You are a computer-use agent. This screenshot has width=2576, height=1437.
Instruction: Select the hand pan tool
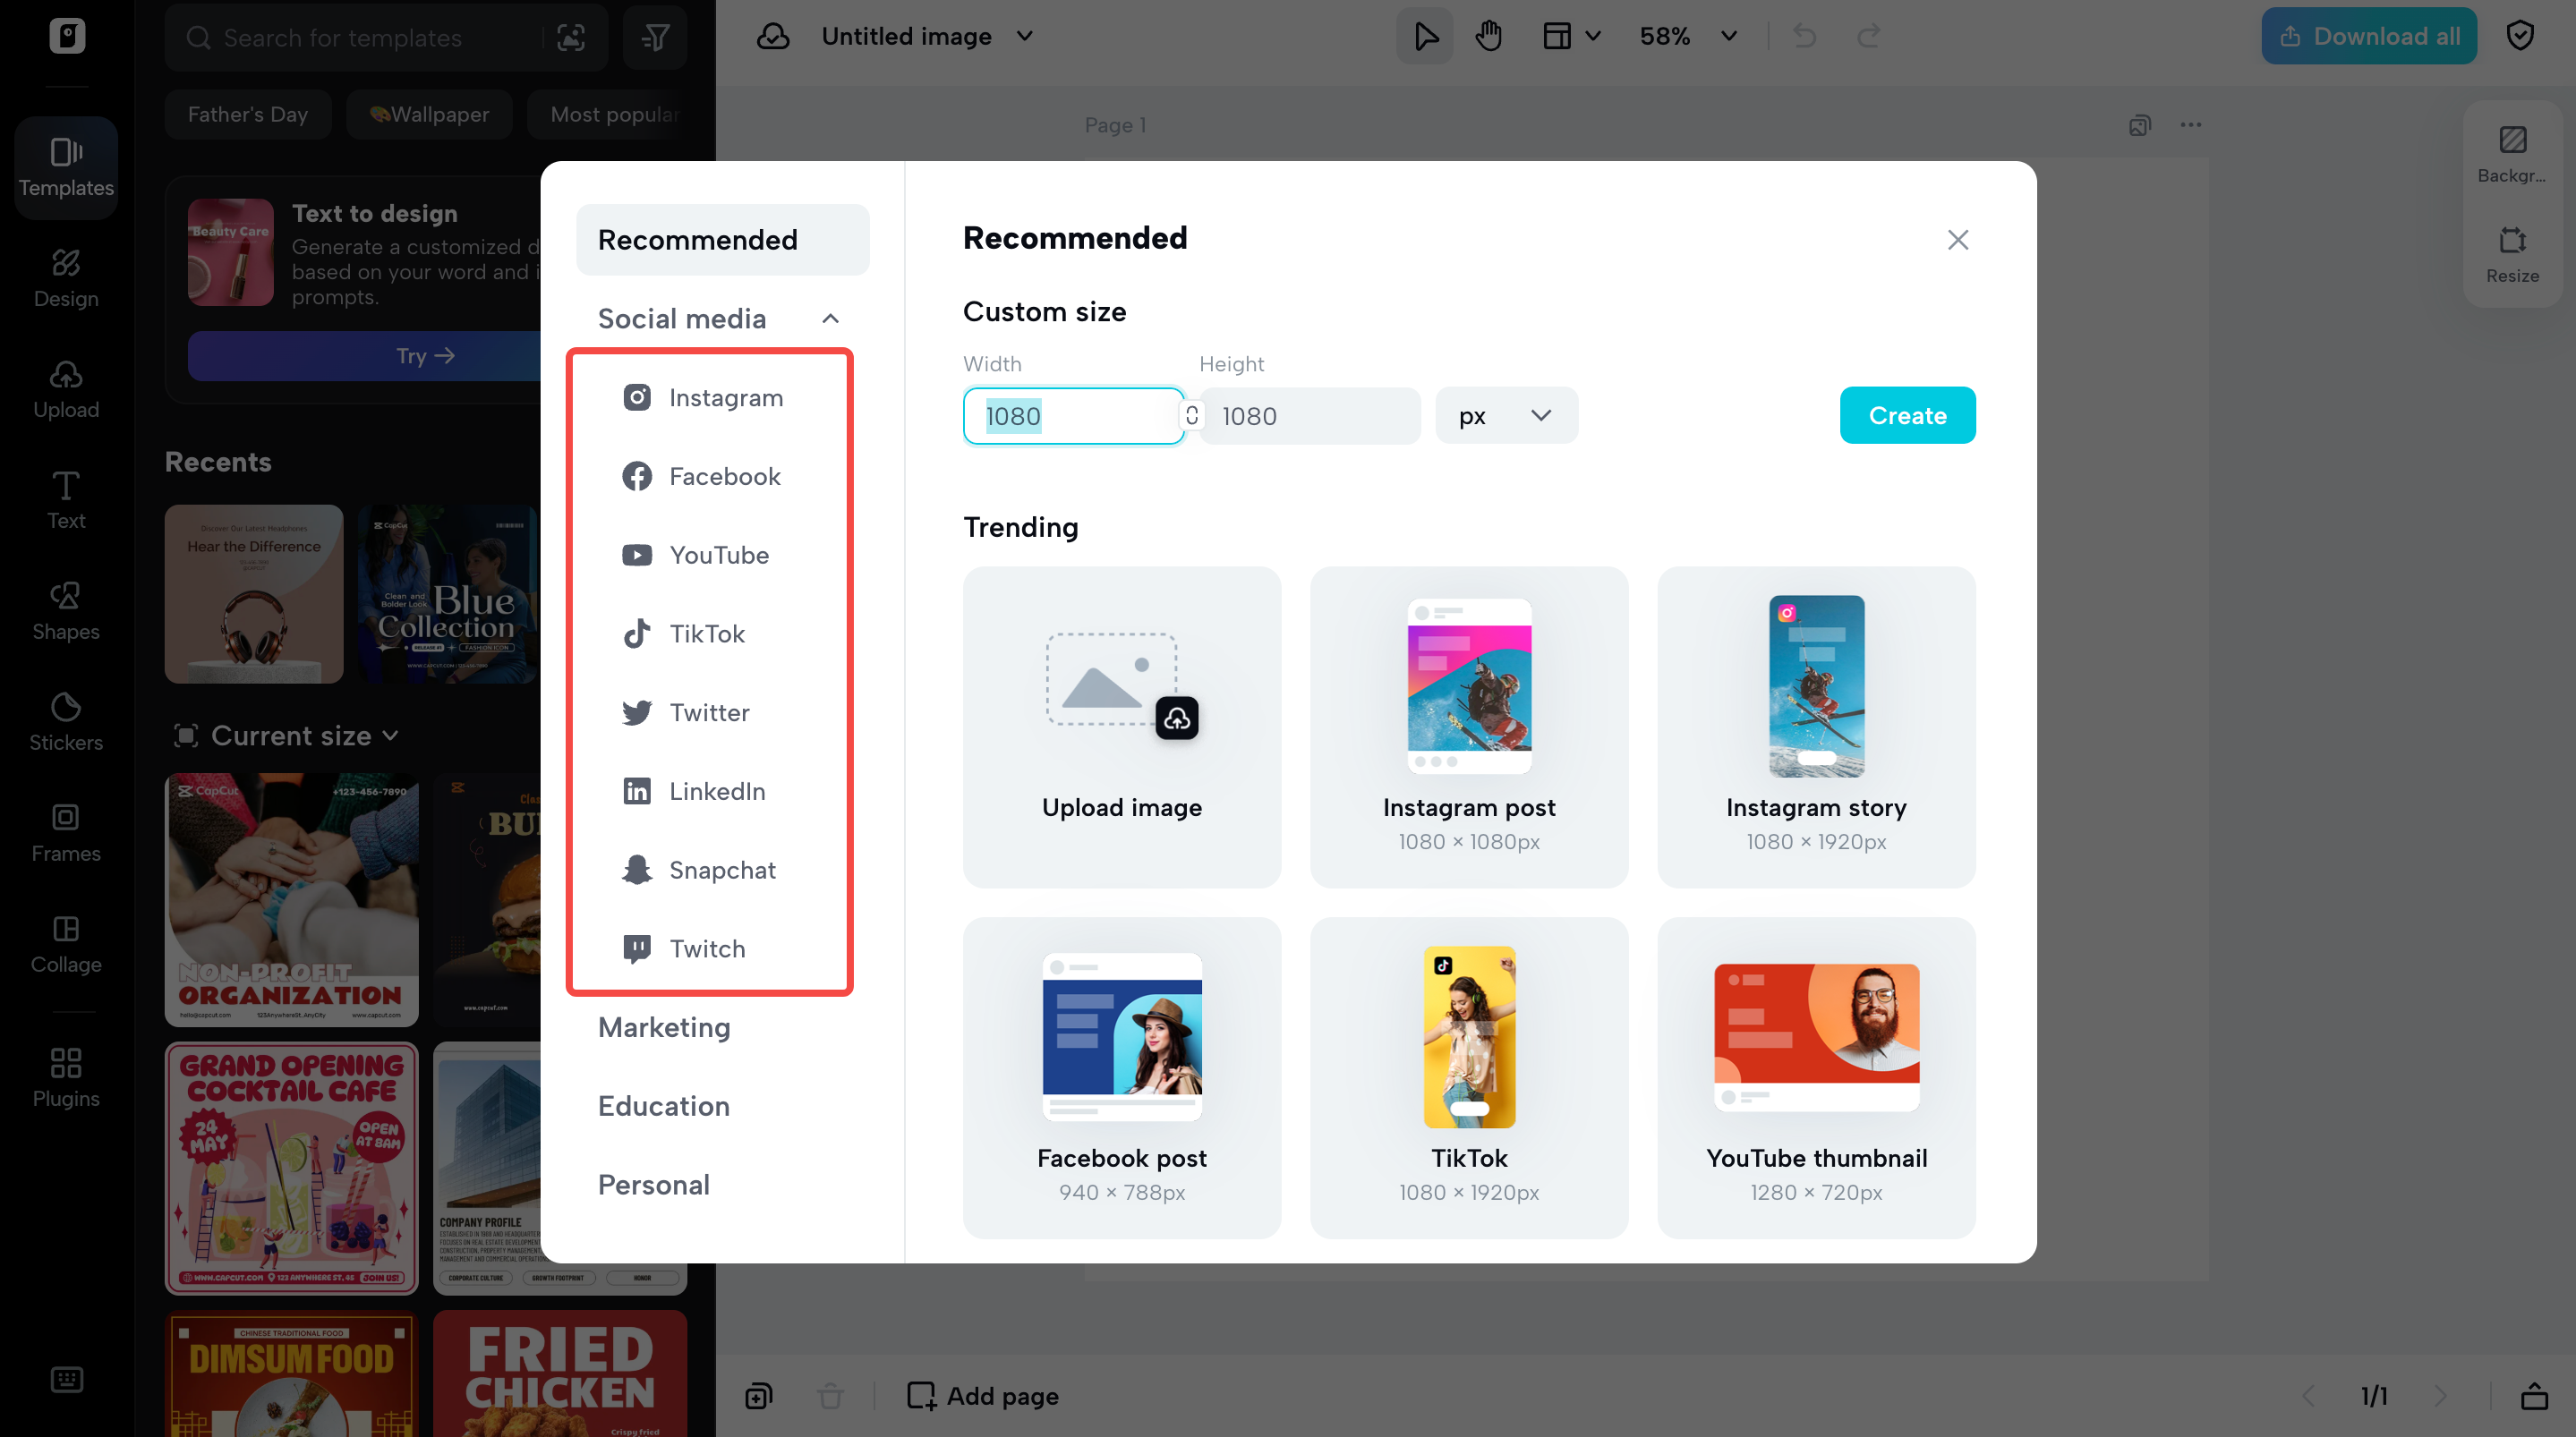tap(1488, 37)
